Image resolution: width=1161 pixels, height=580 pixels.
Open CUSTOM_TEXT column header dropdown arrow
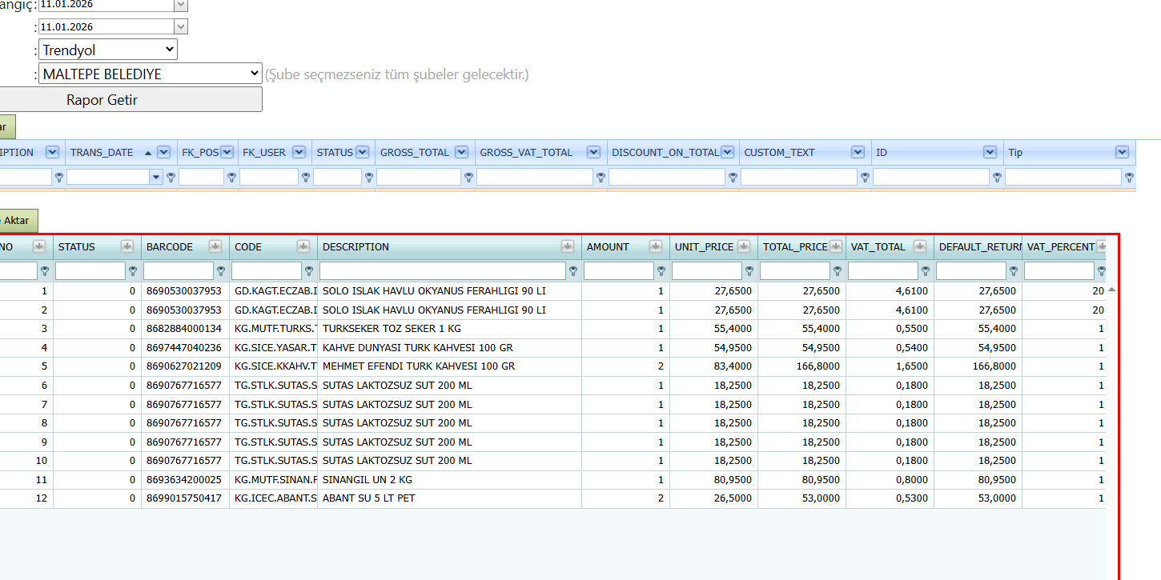pos(858,152)
